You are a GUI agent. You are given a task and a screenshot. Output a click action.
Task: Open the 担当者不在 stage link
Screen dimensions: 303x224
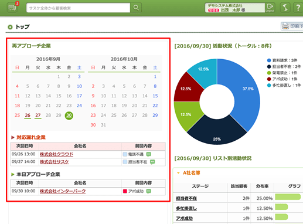click(186, 198)
